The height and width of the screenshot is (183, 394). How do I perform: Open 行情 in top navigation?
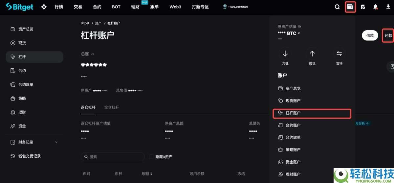pyautogui.click(x=59, y=7)
